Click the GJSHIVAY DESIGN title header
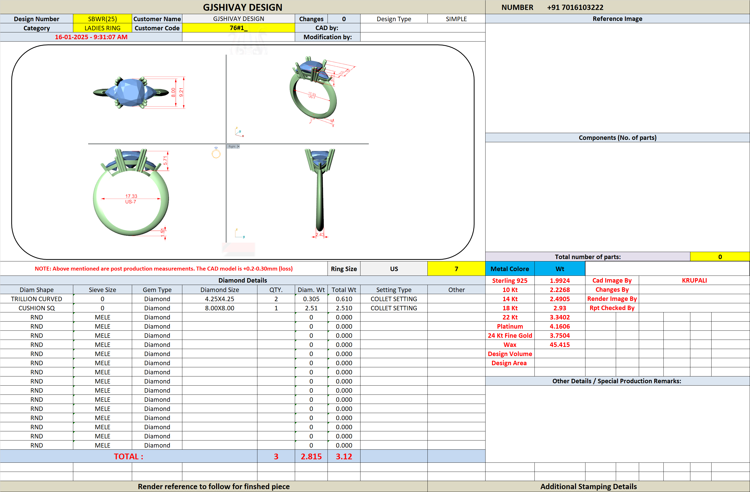The height and width of the screenshot is (492, 750). tap(242, 7)
